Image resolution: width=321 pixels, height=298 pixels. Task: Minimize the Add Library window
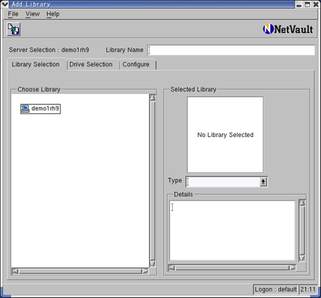tap(299, 4)
